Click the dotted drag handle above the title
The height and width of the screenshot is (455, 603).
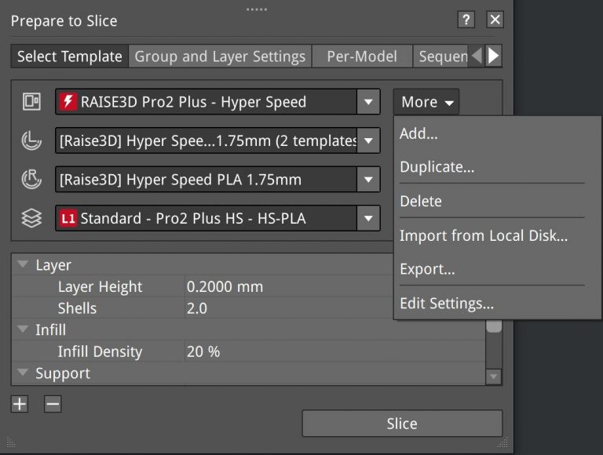click(x=257, y=9)
